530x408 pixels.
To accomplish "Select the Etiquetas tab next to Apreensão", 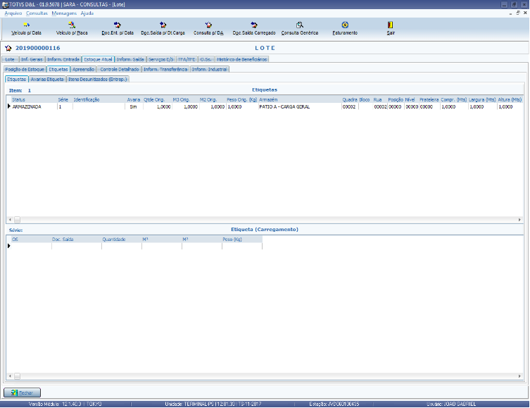I will (x=58, y=69).
